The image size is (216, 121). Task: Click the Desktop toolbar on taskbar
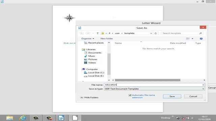(x=166, y=118)
